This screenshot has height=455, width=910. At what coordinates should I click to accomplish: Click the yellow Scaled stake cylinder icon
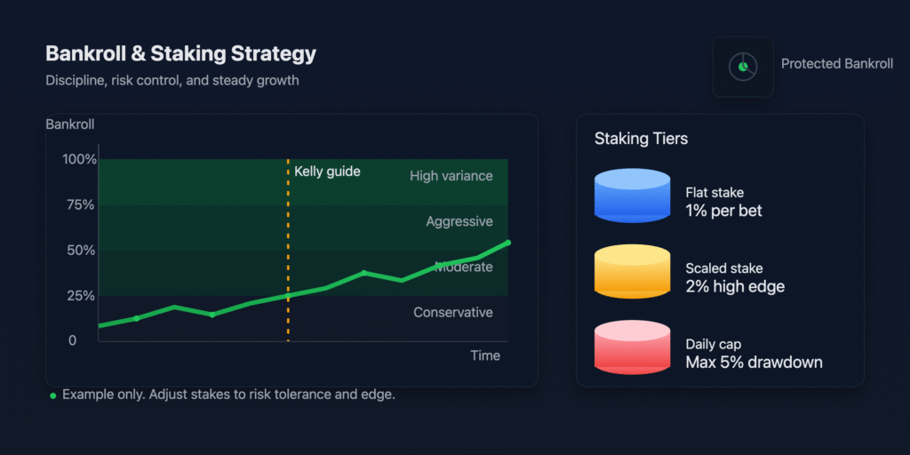(631, 271)
